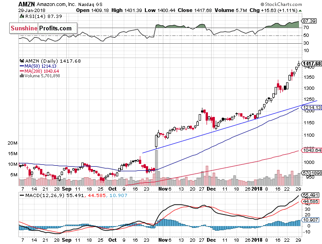
Task: Click the Chg +15.63 (+1.11%) value
Action: pos(273,10)
